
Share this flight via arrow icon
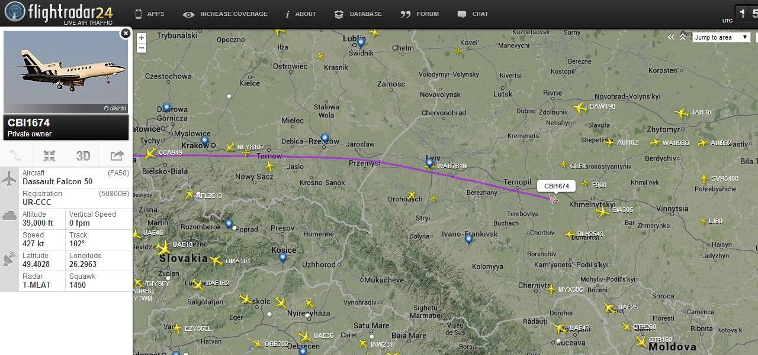117,156
